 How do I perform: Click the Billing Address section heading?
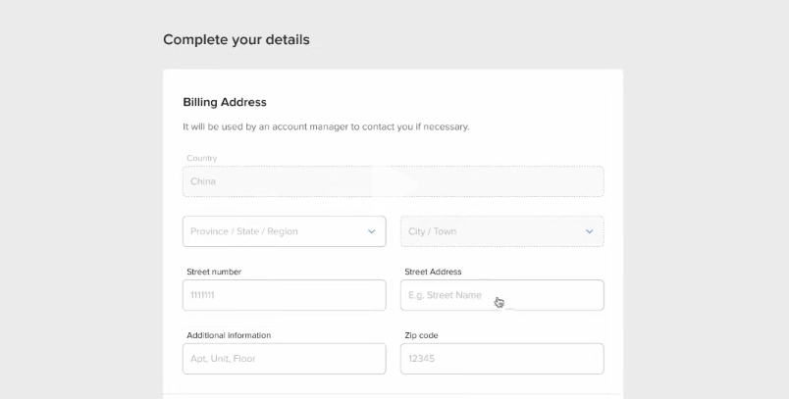click(x=225, y=102)
